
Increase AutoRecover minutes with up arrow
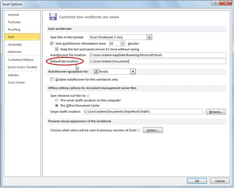coord(123,42)
